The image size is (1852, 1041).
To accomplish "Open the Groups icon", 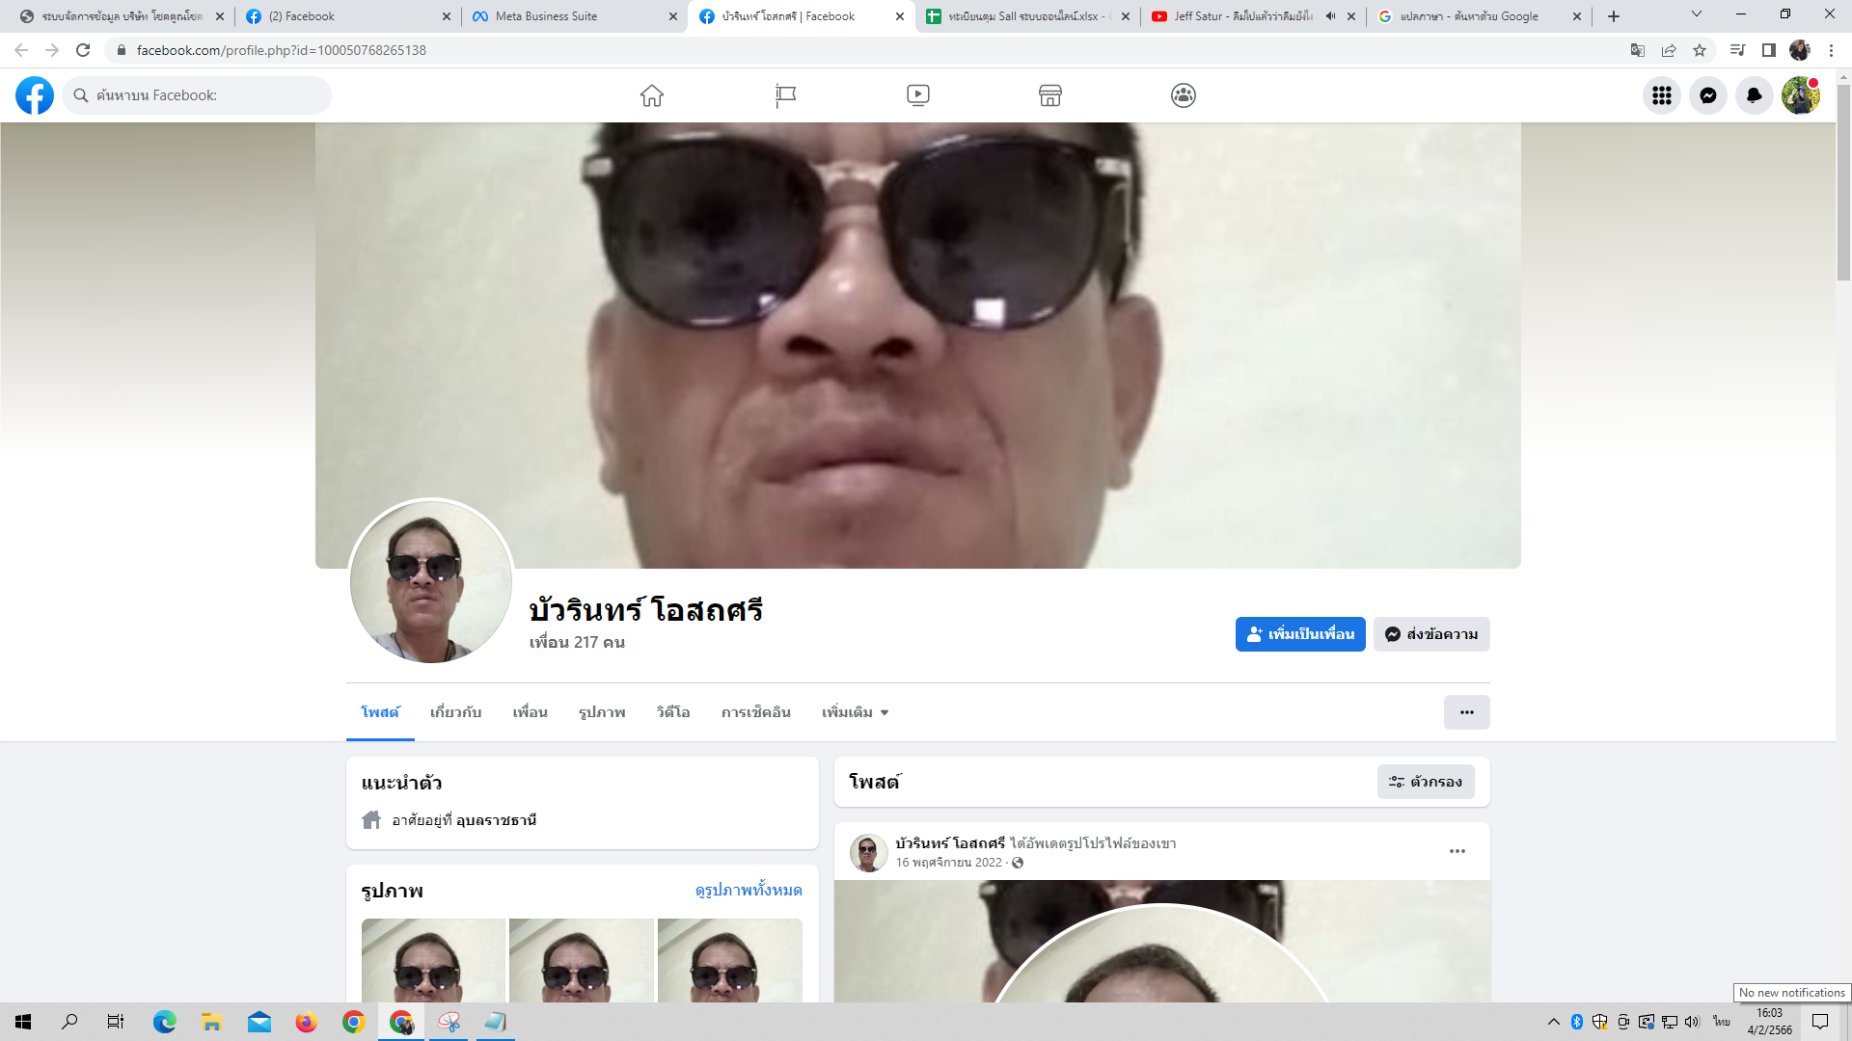I will 1184,95.
